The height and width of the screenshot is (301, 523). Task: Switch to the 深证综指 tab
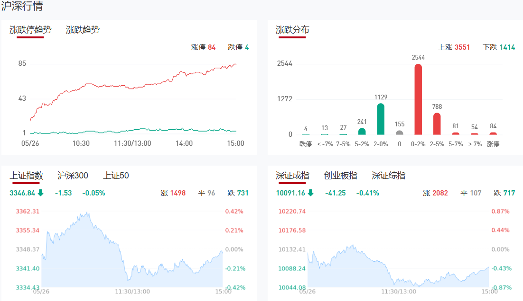(x=388, y=176)
